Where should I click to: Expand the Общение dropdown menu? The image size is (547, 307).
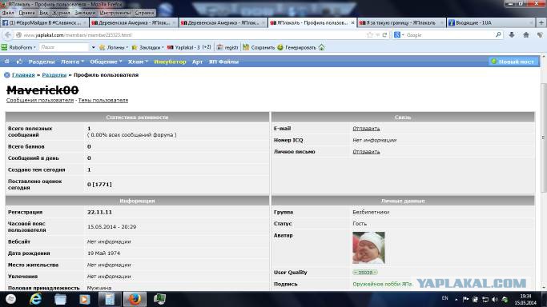point(106,62)
